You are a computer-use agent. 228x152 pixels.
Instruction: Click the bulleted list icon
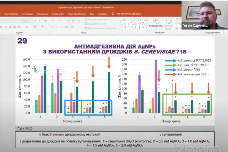(53, 21)
